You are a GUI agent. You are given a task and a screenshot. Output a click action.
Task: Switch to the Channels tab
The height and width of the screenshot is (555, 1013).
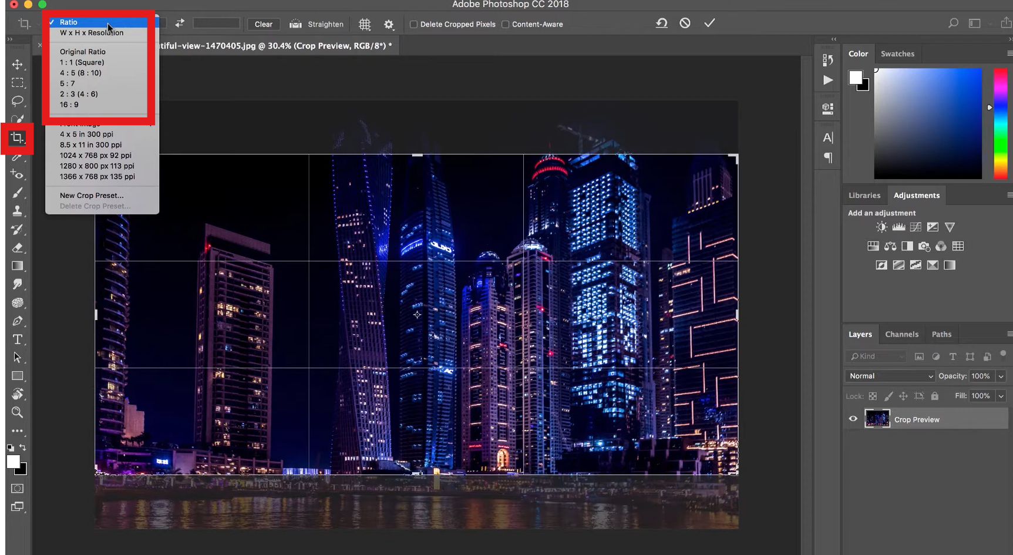coord(902,334)
